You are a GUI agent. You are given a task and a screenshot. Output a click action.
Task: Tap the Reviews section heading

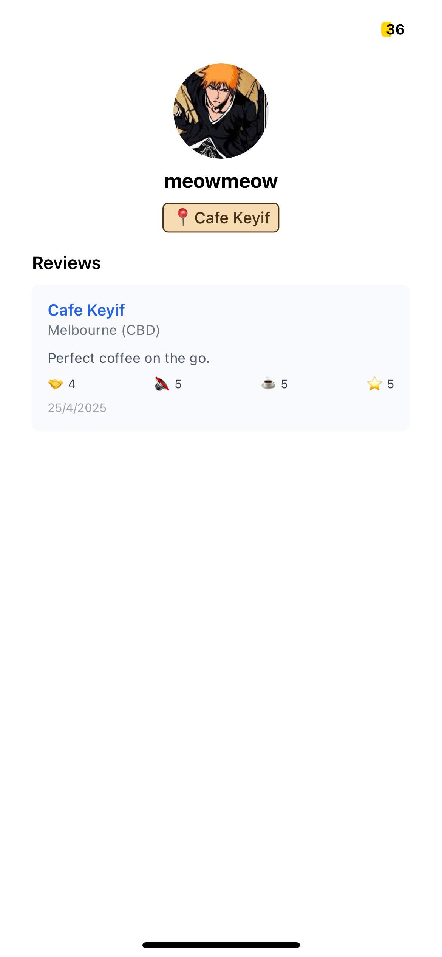66,263
